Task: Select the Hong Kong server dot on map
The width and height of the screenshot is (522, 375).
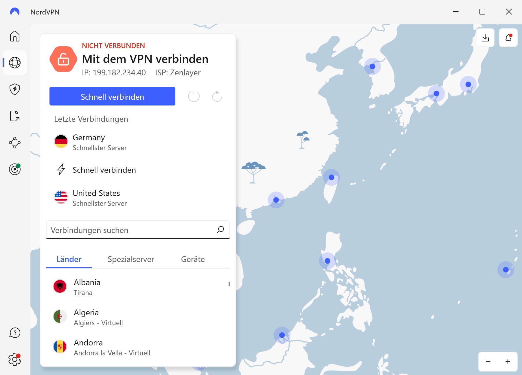Action: (x=276, y=200)
